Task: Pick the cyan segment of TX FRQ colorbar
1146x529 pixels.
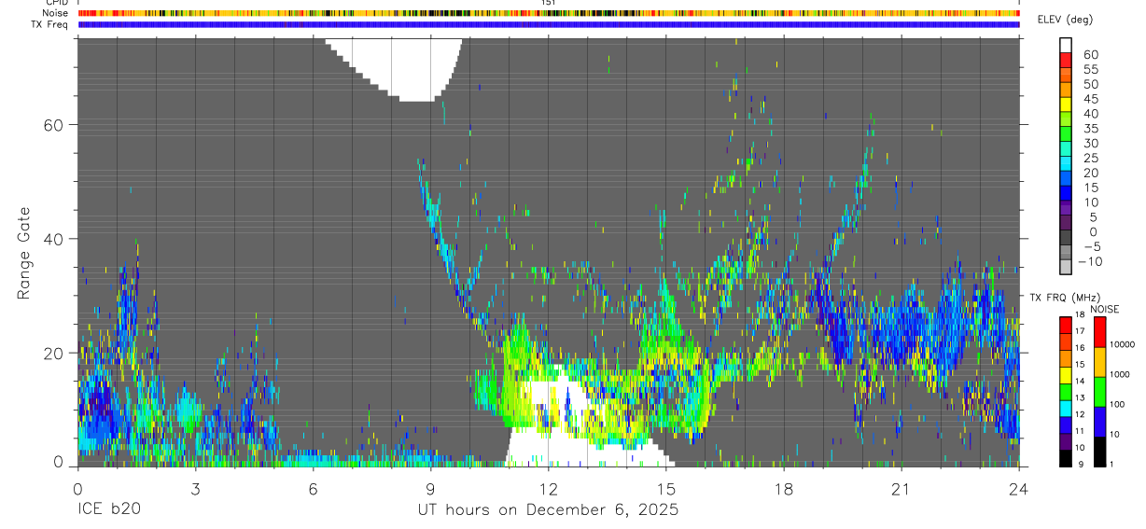Action: point(1065,409)
